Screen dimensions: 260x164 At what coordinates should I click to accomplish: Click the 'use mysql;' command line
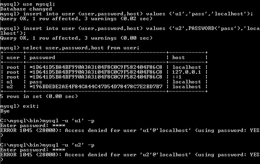point(28,4)
